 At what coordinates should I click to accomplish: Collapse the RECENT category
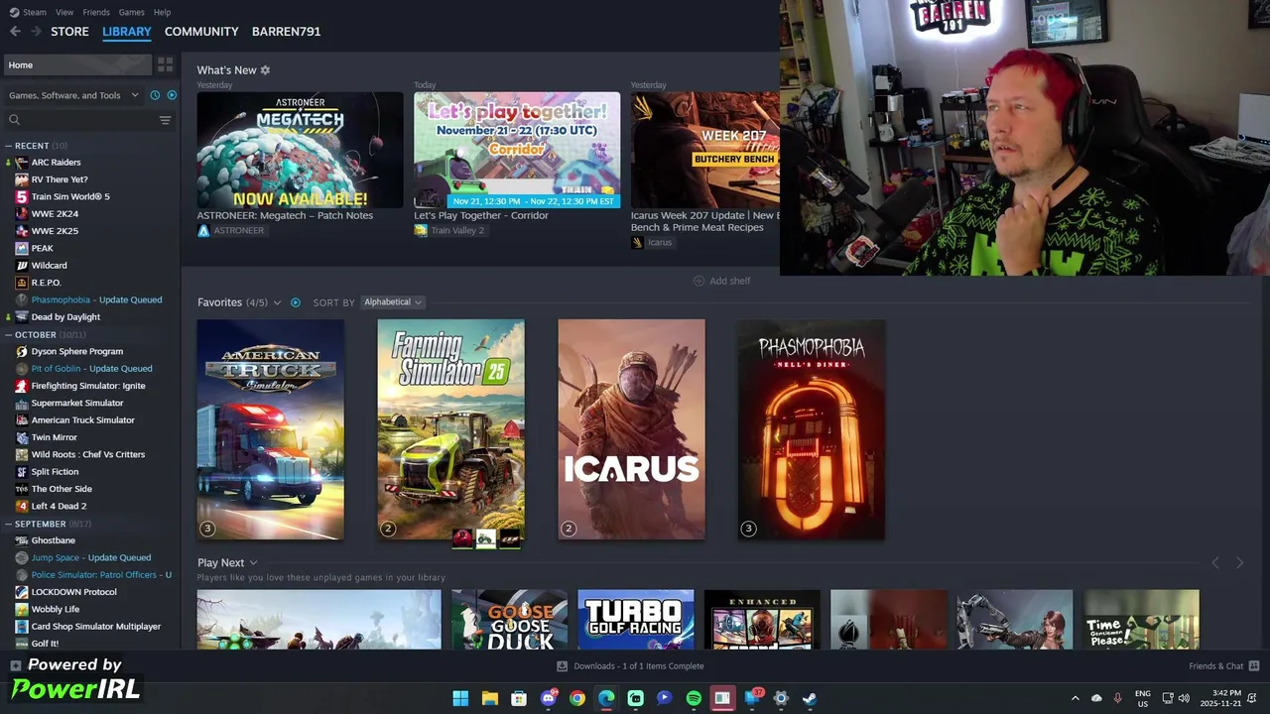pyautogui.click(x=8, y=146)
